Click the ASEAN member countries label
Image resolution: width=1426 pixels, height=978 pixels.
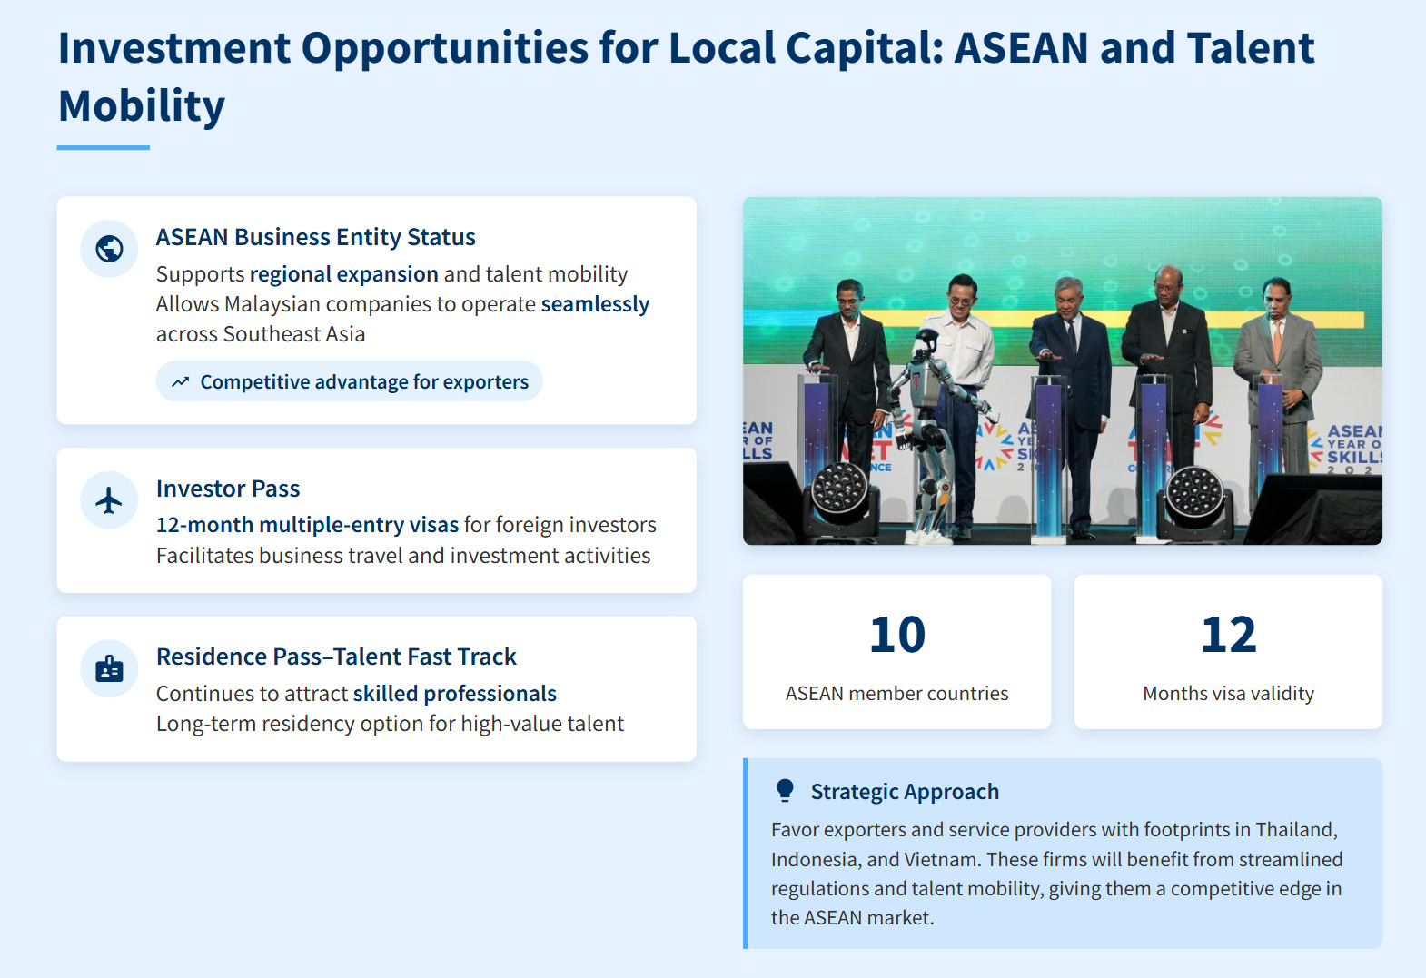coord(897,694)
